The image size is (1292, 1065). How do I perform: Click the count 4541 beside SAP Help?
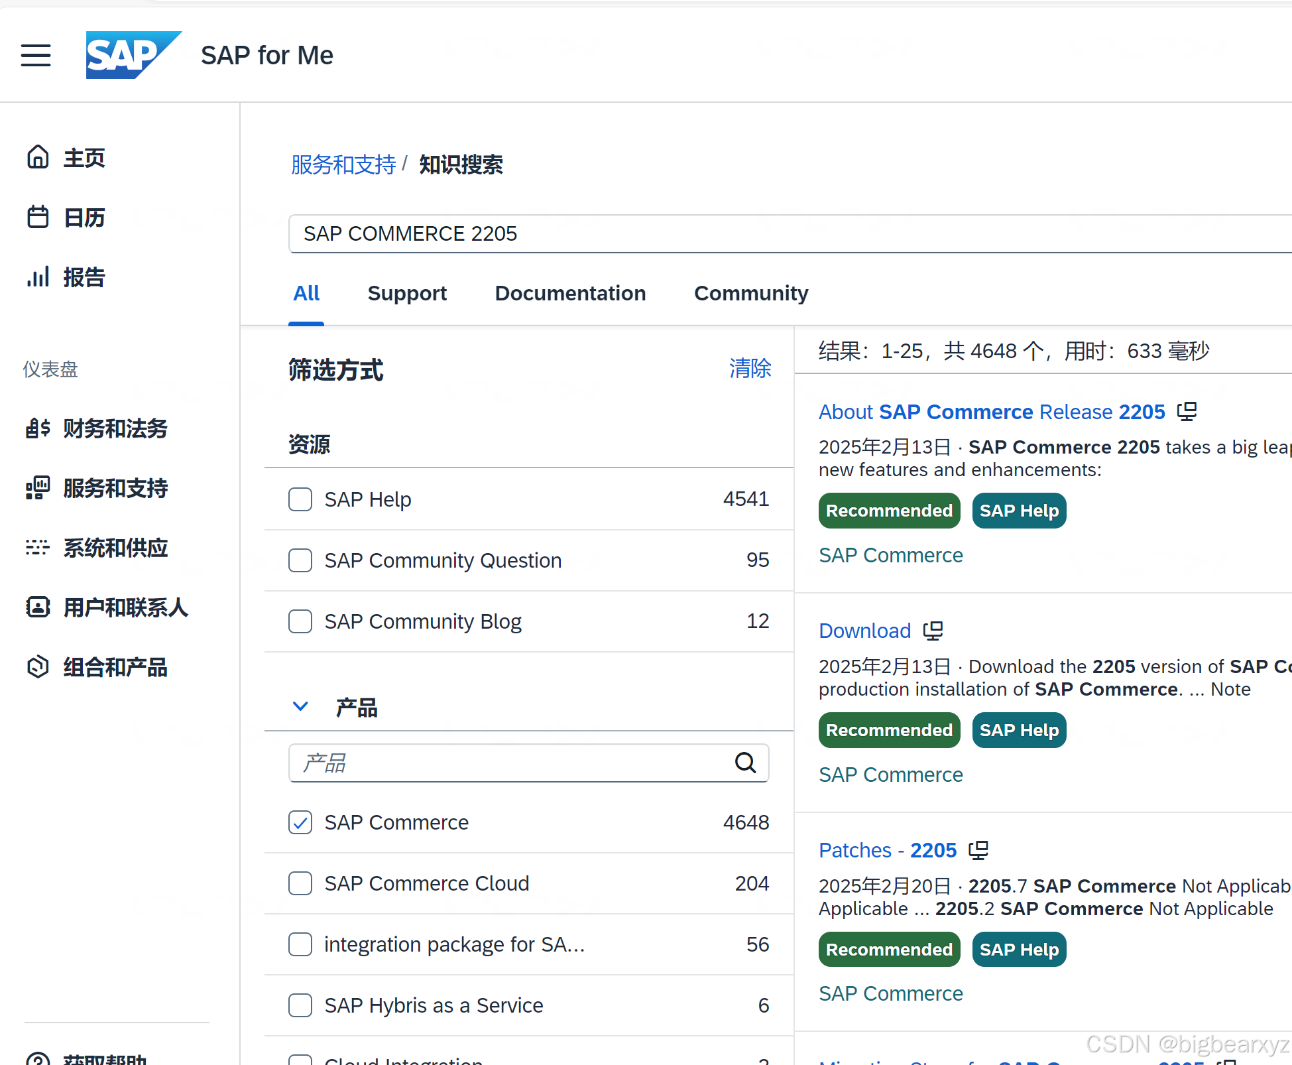[x=746, y=499]
